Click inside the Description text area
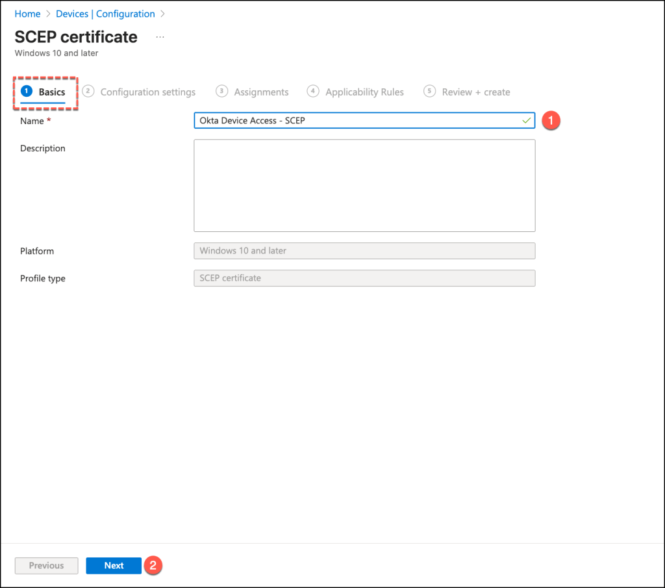Image resolution: width=665 pixels, height=588 pixels. pos(364,185)
